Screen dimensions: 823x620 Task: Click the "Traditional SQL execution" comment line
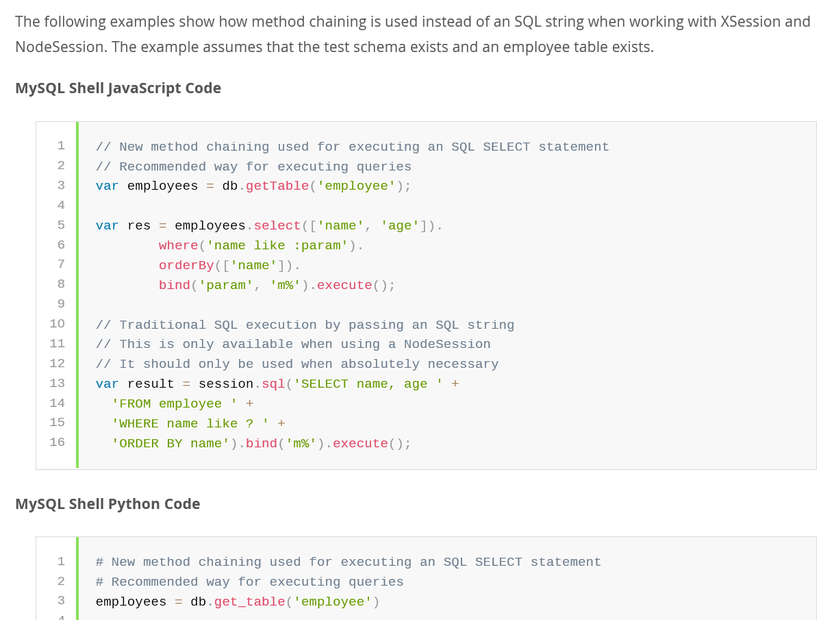(x=305, y=325)
